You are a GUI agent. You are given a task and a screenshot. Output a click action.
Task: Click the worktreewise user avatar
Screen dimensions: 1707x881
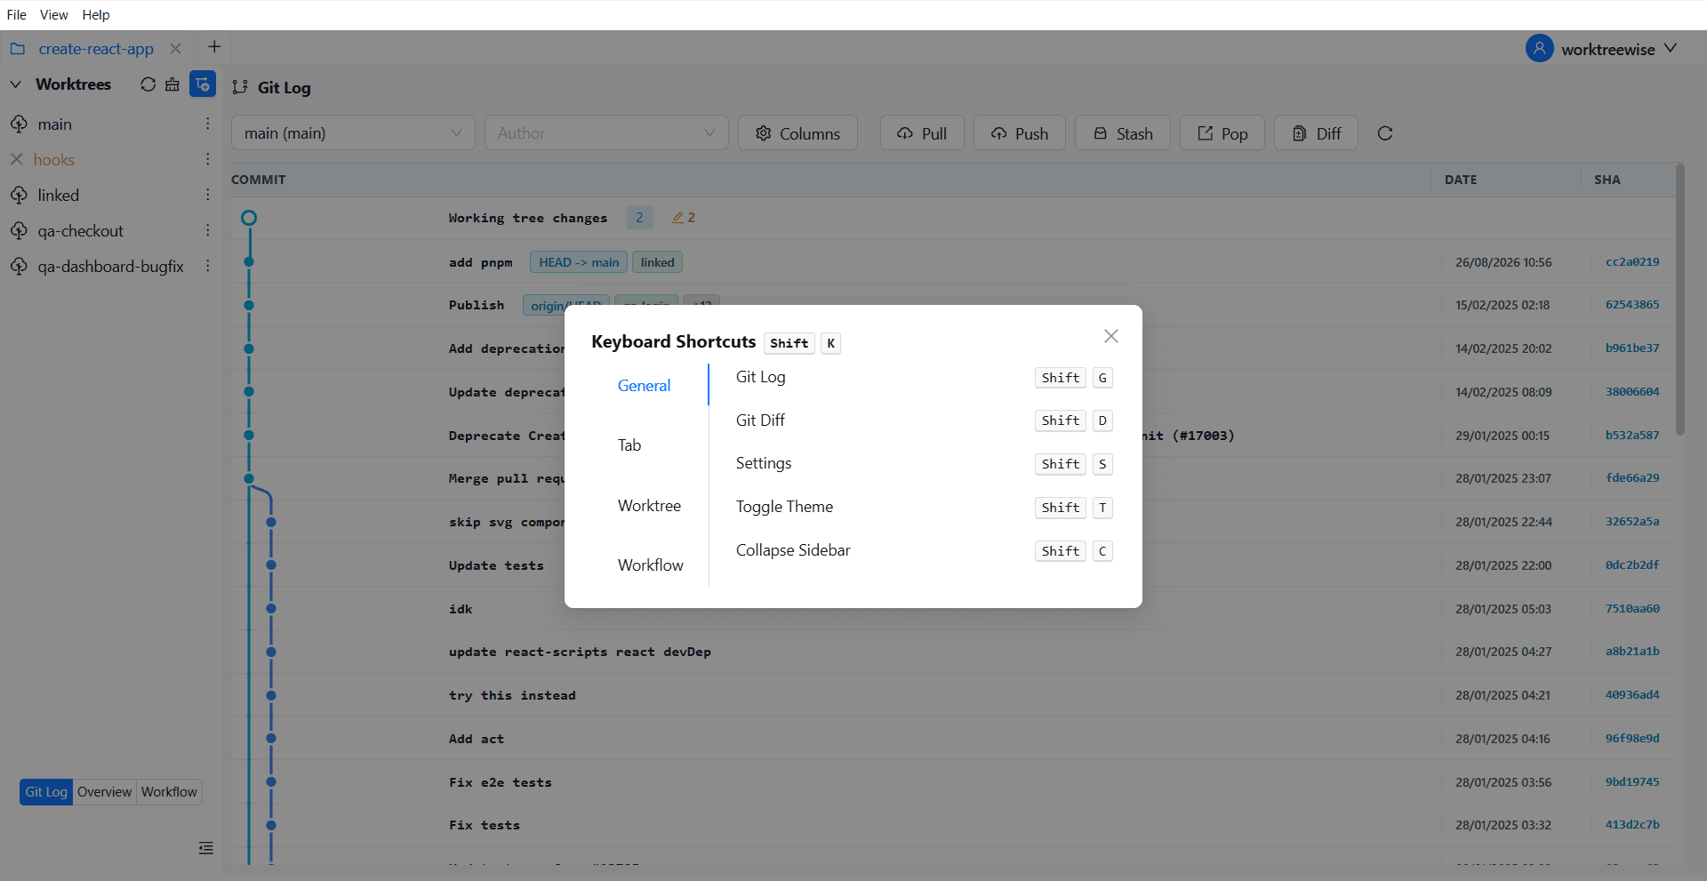tap(1540, 48)
